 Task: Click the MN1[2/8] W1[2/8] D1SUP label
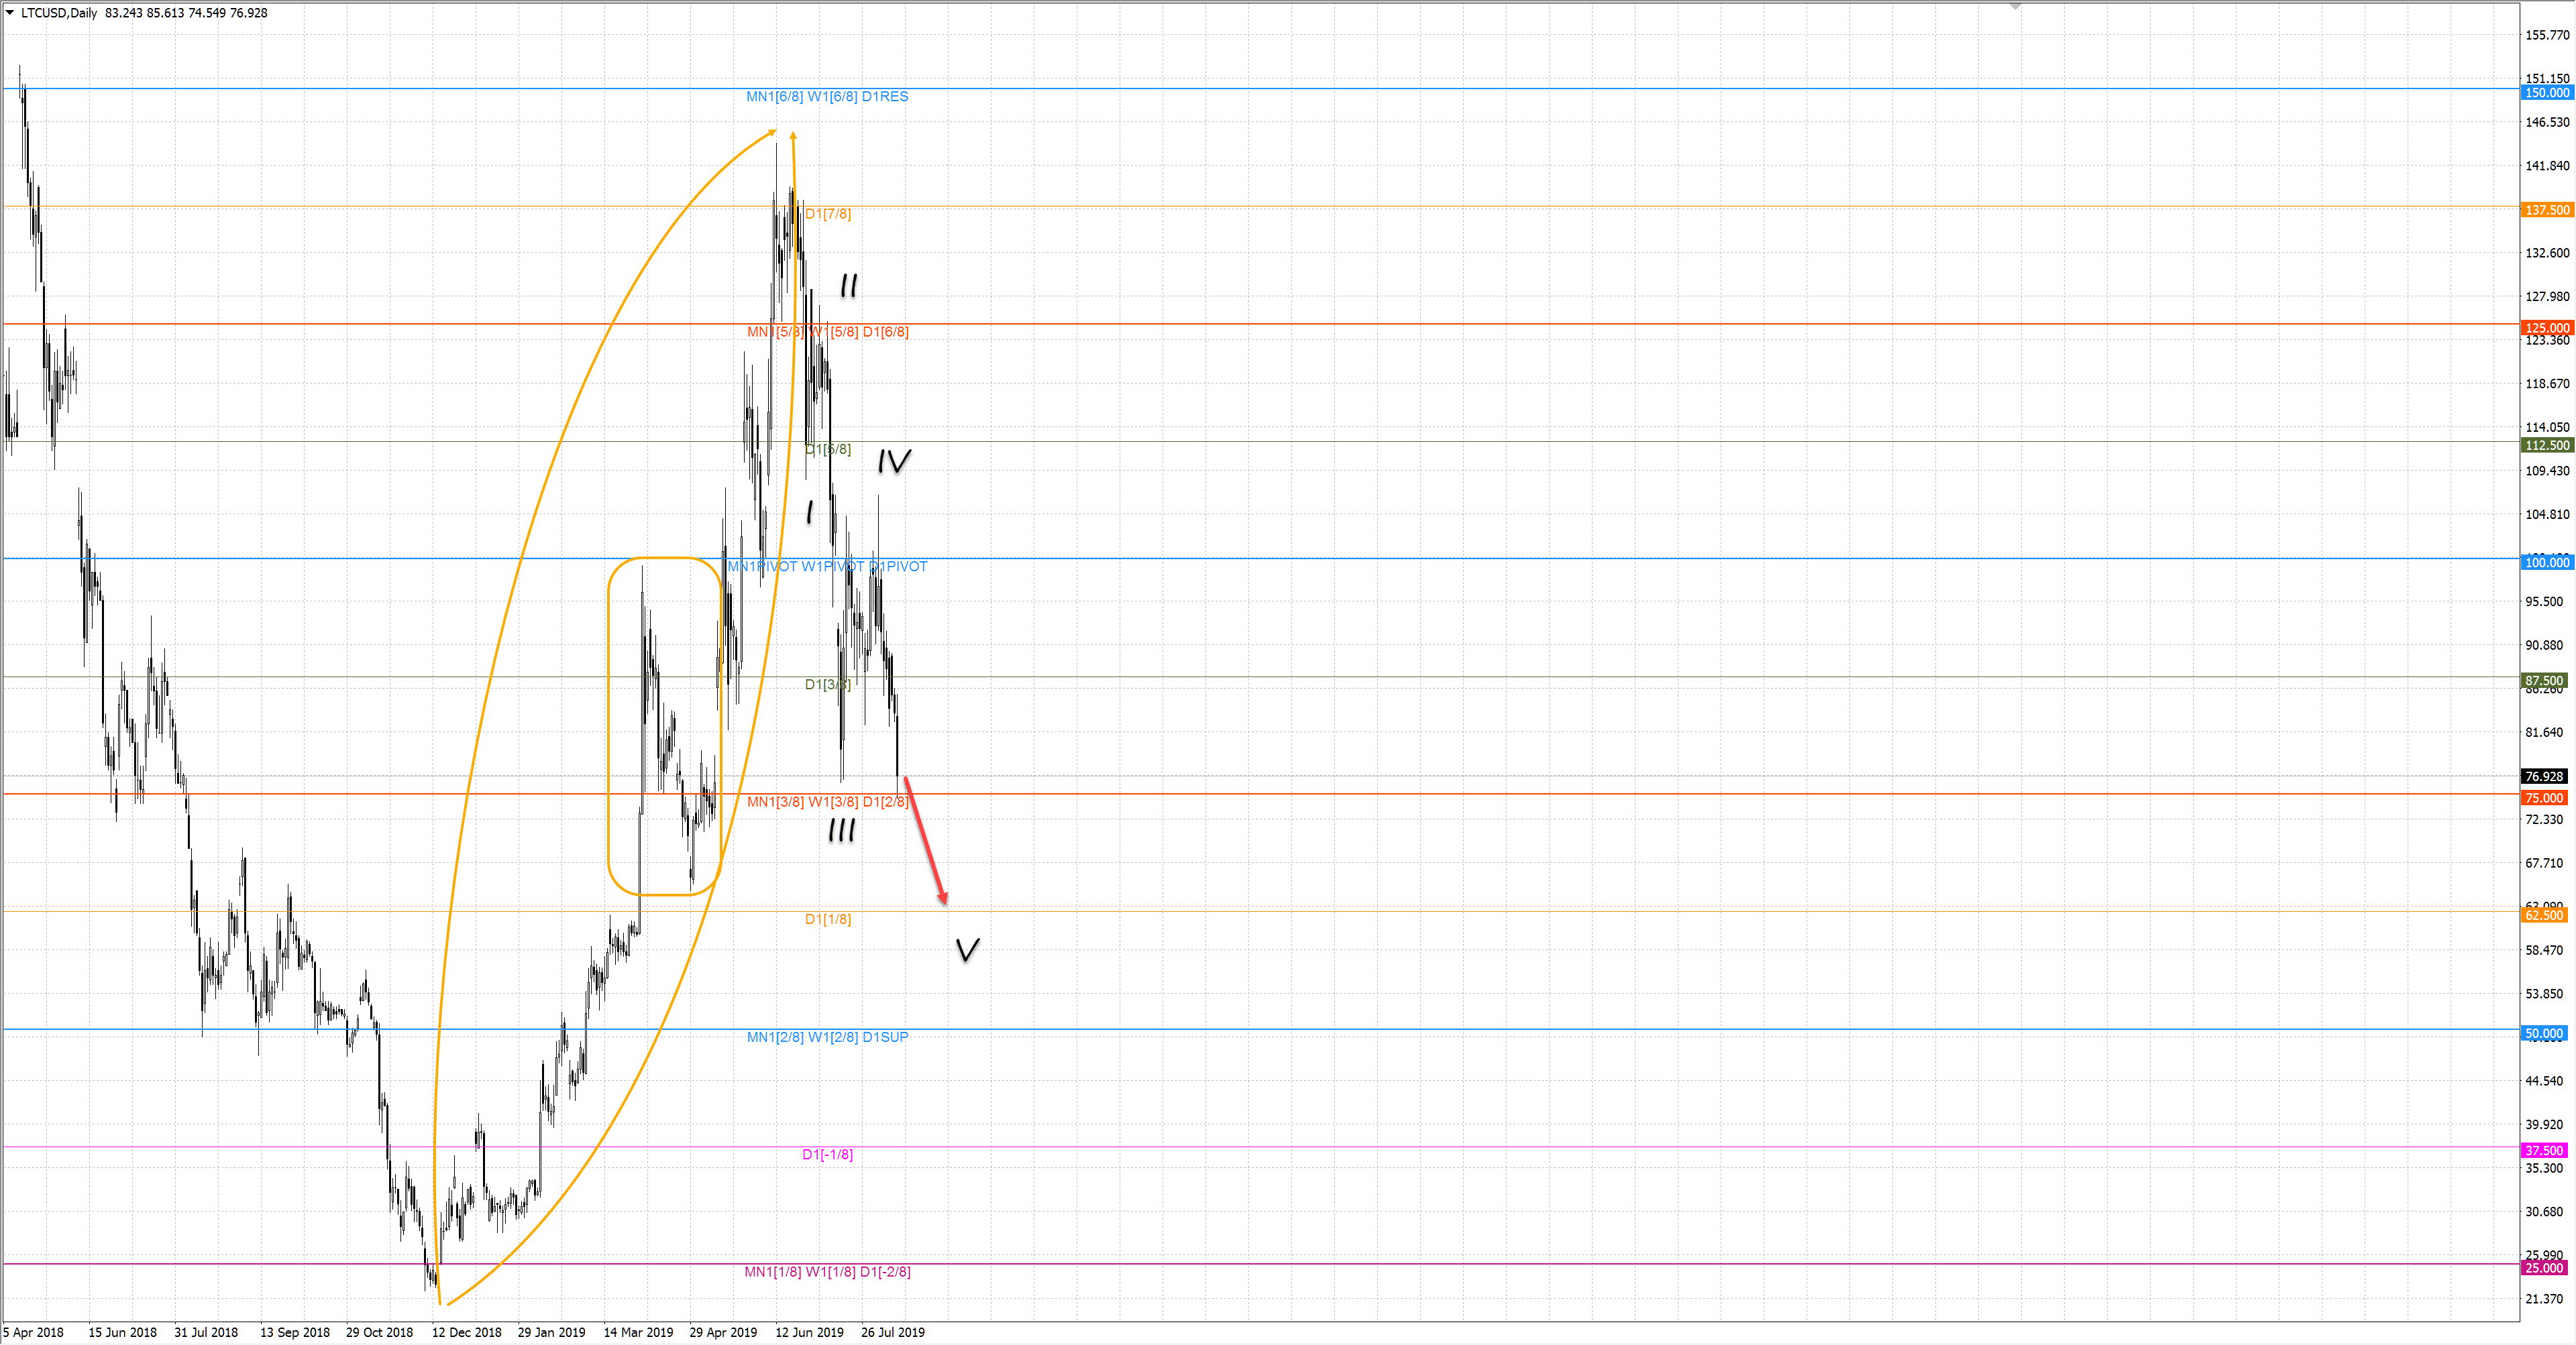(x=827, y=1037)
